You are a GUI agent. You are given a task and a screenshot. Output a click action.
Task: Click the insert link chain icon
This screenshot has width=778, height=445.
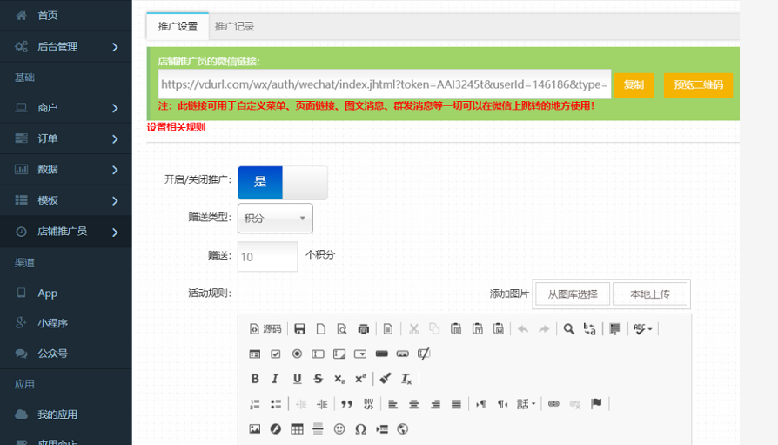pos(553,404)
